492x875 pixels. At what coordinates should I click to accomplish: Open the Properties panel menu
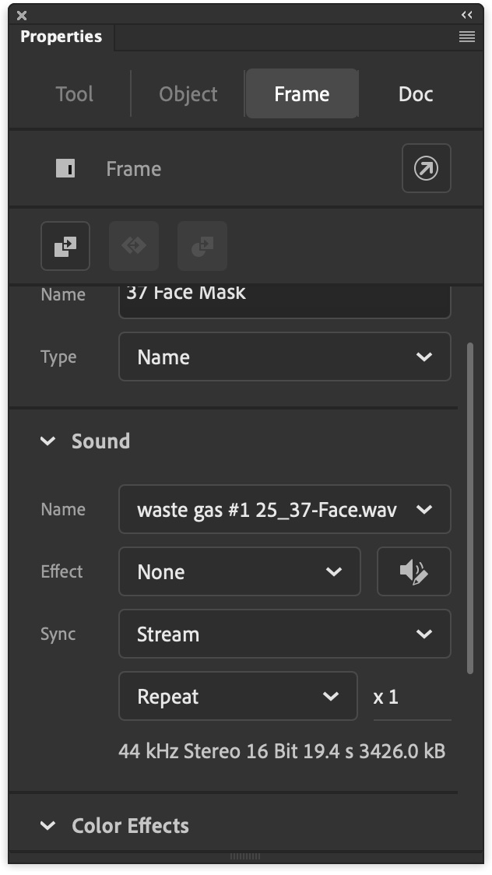coord(466,37)
